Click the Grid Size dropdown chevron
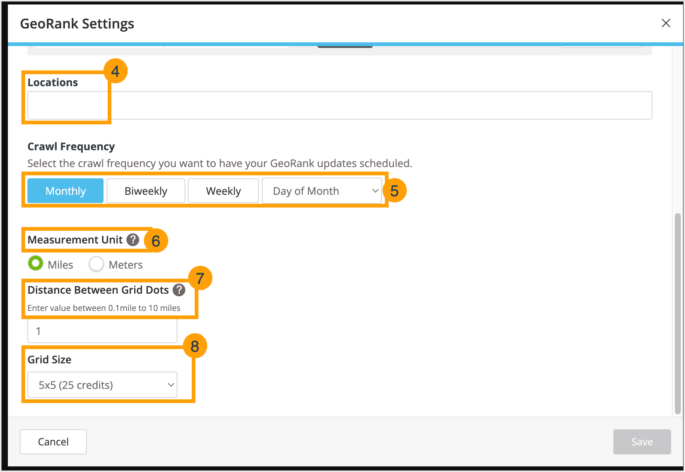 click(171, 385)
